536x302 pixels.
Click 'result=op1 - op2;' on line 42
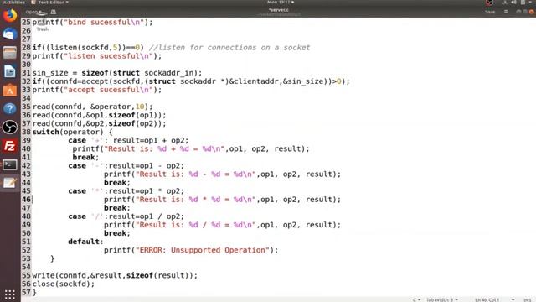(147, 166)
